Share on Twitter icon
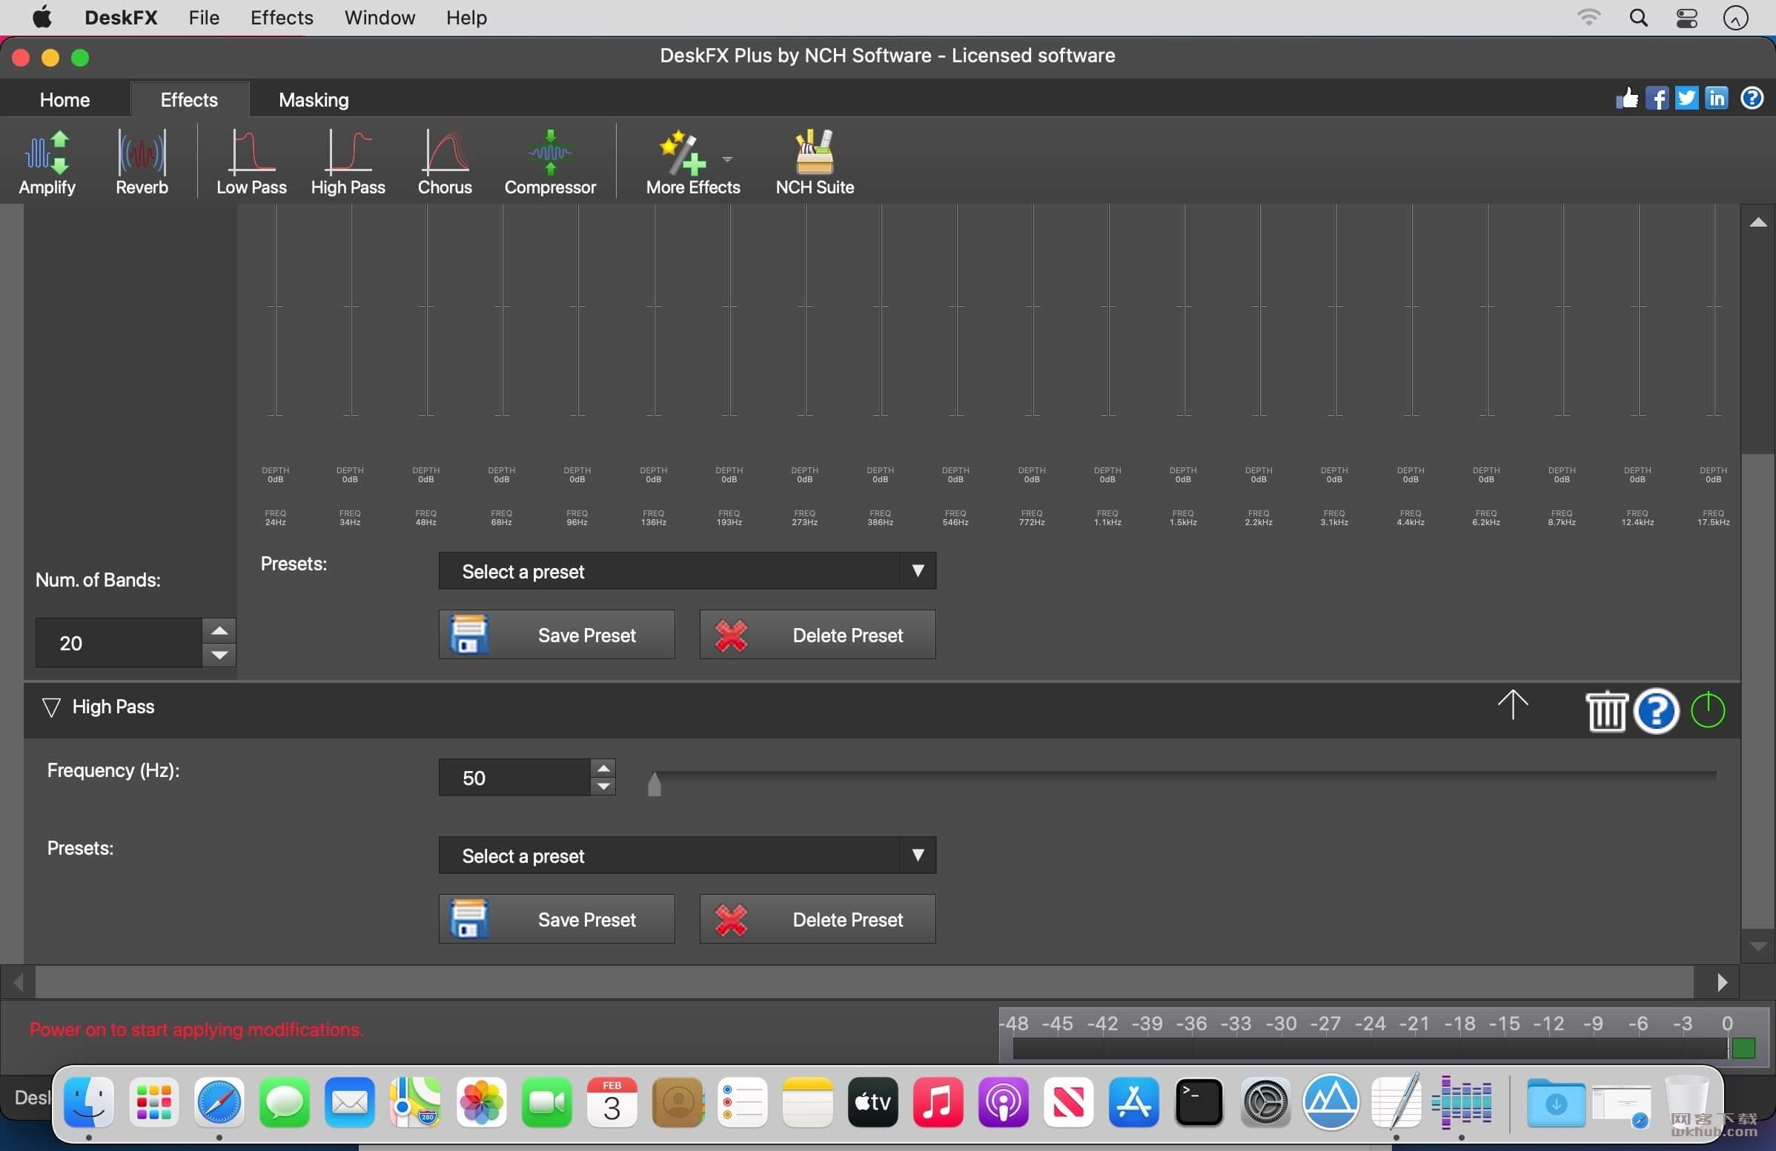 point(1686,98)
